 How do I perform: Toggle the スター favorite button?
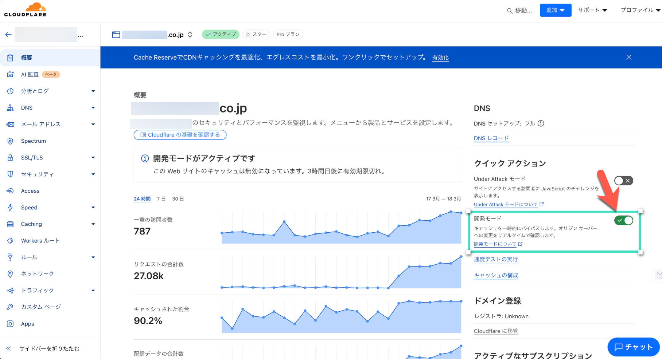(x=256, y=34)
